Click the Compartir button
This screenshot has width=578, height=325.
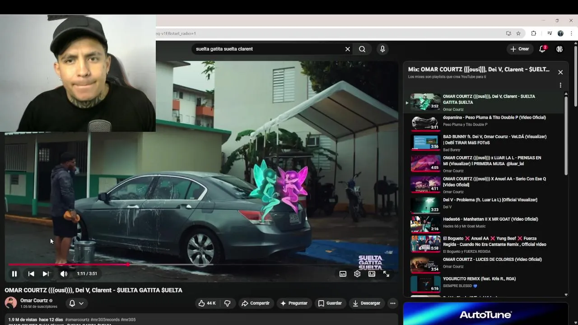point(256,303)
